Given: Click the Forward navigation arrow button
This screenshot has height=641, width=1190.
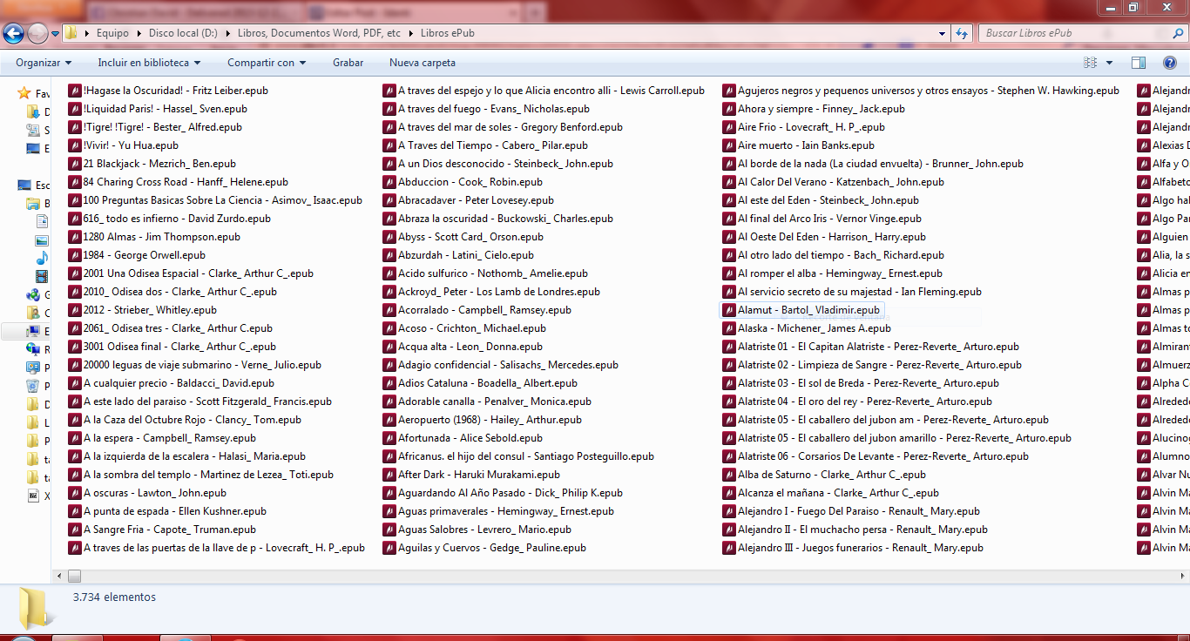Looking at the screenshot, I should click(x=37, y=33).
